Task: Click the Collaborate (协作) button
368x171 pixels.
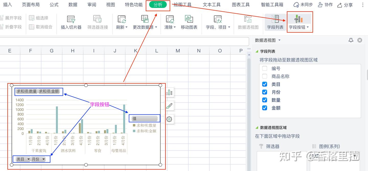Action: (325, 5)
